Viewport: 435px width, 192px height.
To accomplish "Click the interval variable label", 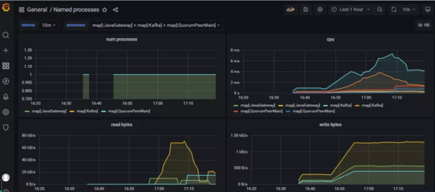I will click(x=28, y=25).
